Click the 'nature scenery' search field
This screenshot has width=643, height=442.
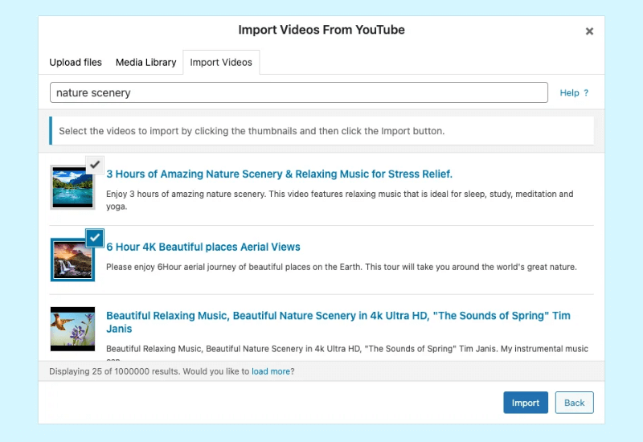[x=298, y=92]
